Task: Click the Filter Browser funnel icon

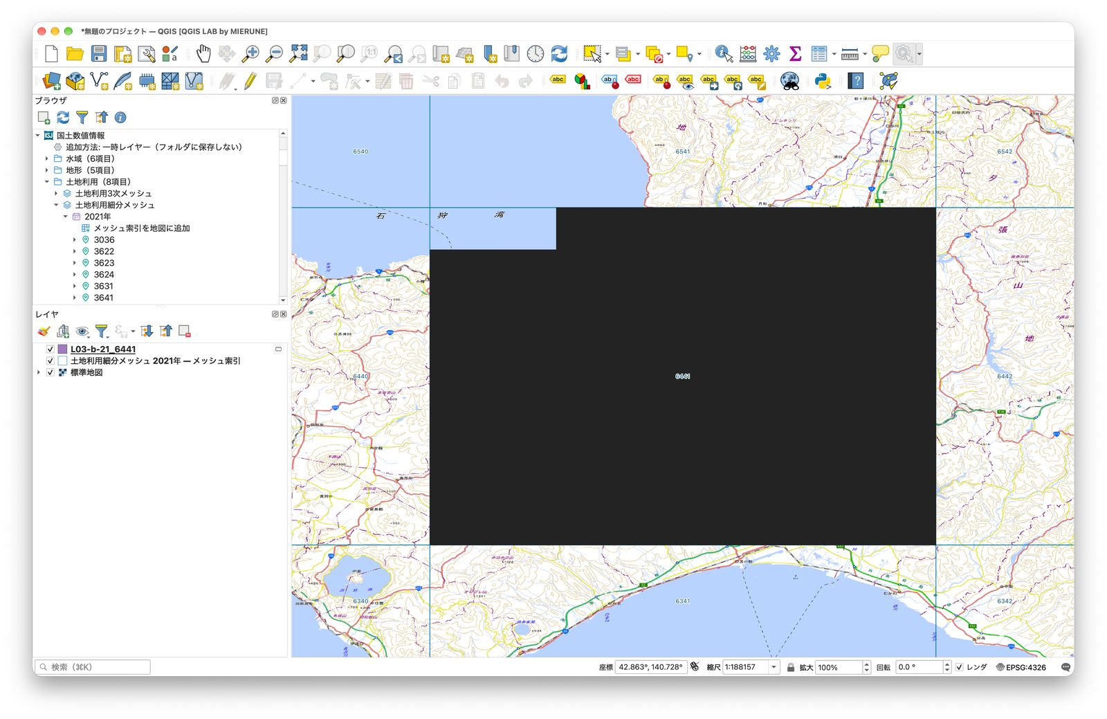Action: click(82, 118)
